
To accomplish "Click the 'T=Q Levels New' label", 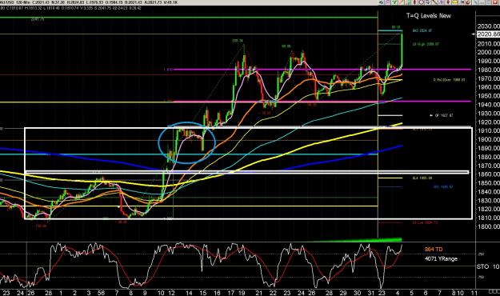I will tap(429, 16).
